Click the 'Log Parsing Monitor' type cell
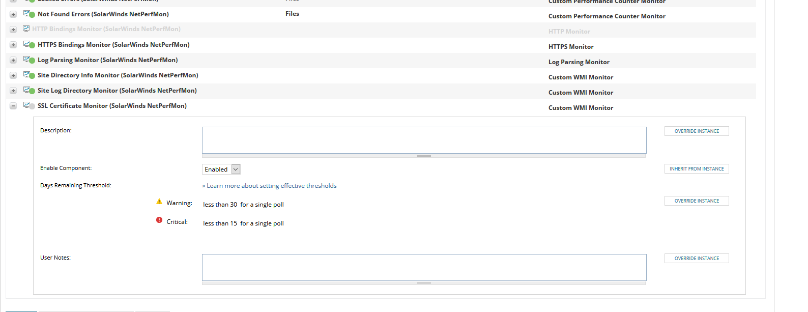 pyautogui.click(x=579, y=62)
